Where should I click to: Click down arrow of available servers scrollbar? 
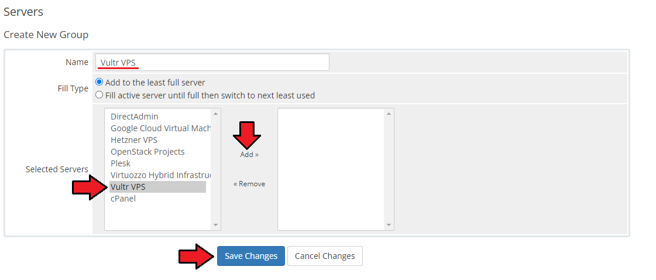pyautogui.click(x=215, y=225)
